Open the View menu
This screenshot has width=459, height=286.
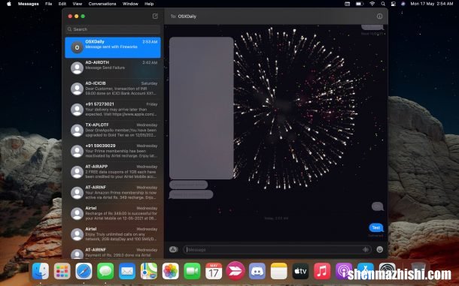pos(78,4)
